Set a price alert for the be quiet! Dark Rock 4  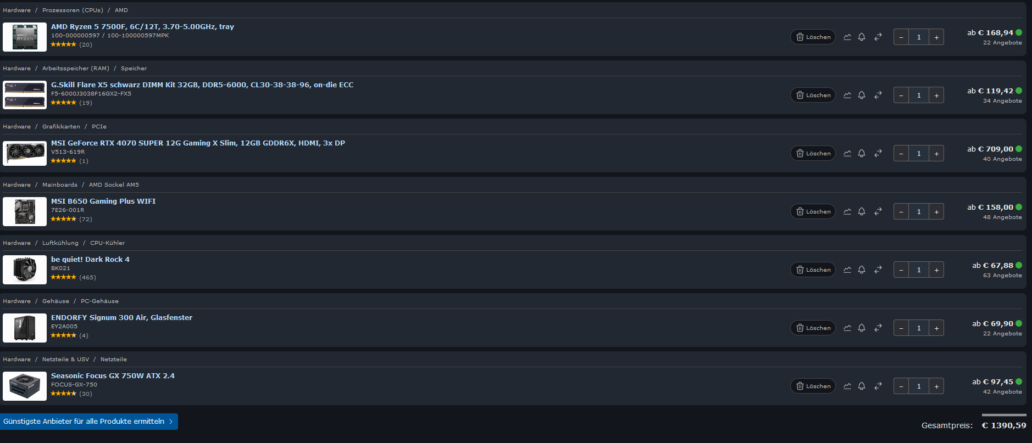point(862,270)
